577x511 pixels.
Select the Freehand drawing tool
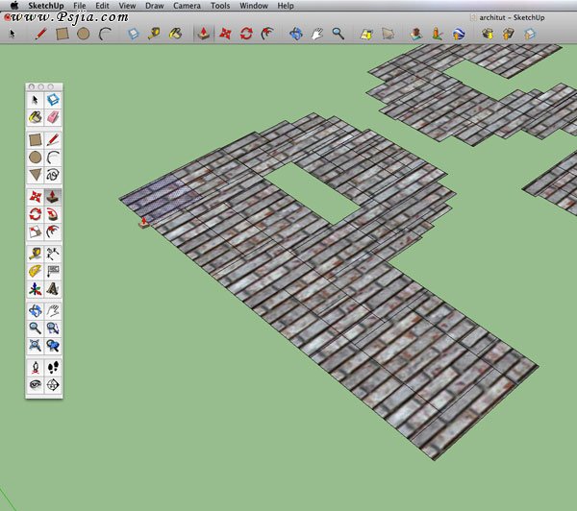click(53, 174)
